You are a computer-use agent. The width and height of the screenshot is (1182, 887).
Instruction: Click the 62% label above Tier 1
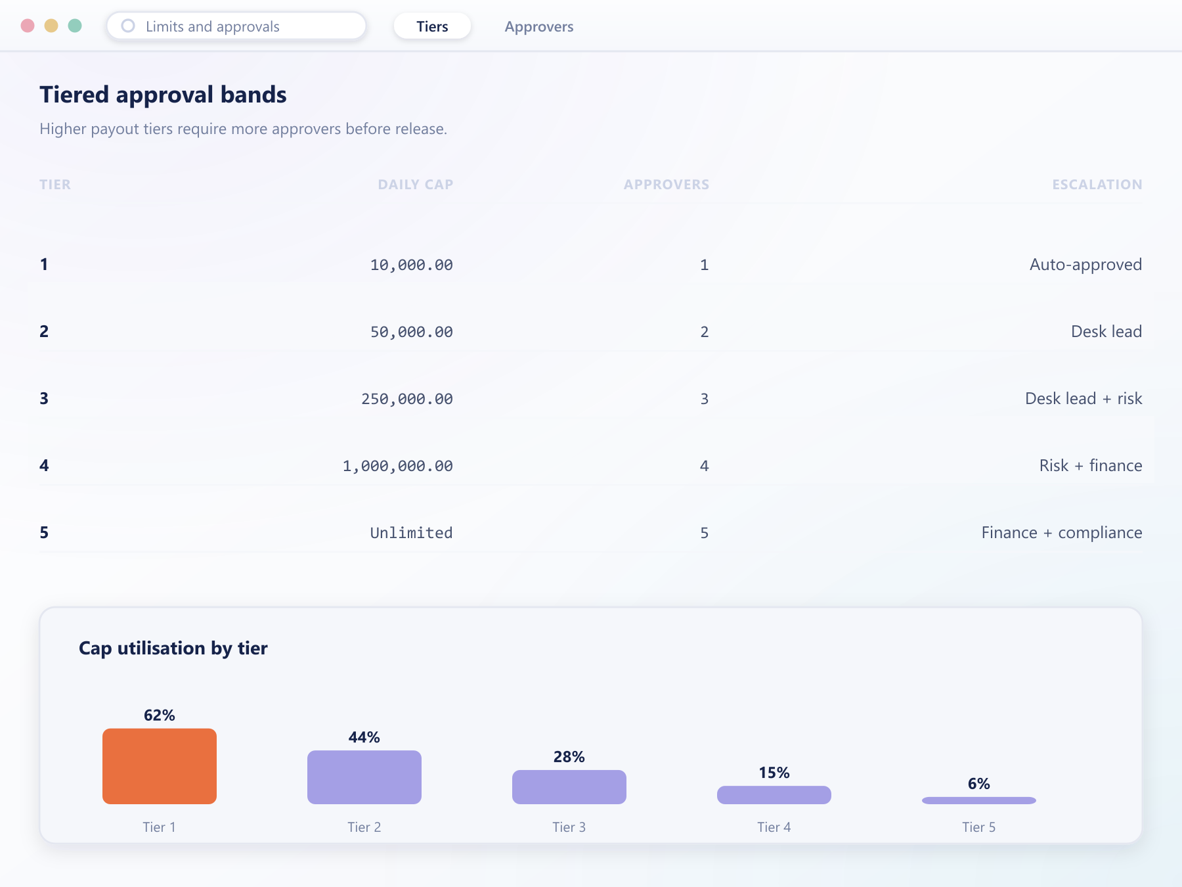pos(160,715)
